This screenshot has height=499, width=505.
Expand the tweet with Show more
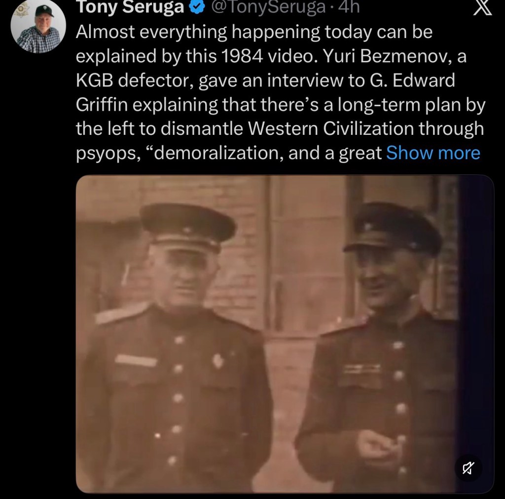tap(433, 153)
